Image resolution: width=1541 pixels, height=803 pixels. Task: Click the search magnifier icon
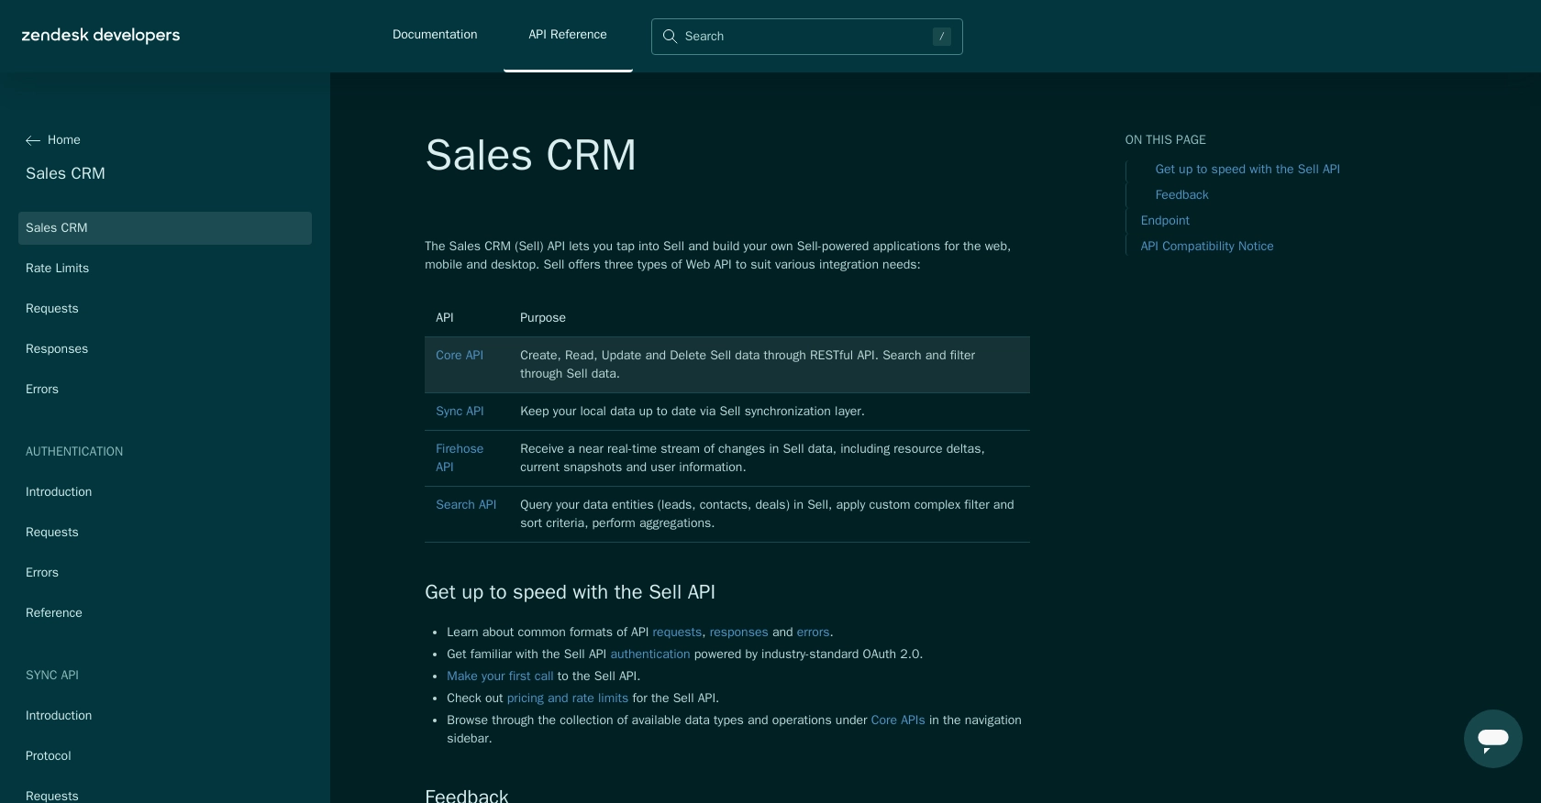click(670, 37)
